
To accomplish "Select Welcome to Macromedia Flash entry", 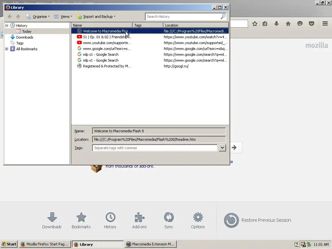I will (x=150, y=31).
